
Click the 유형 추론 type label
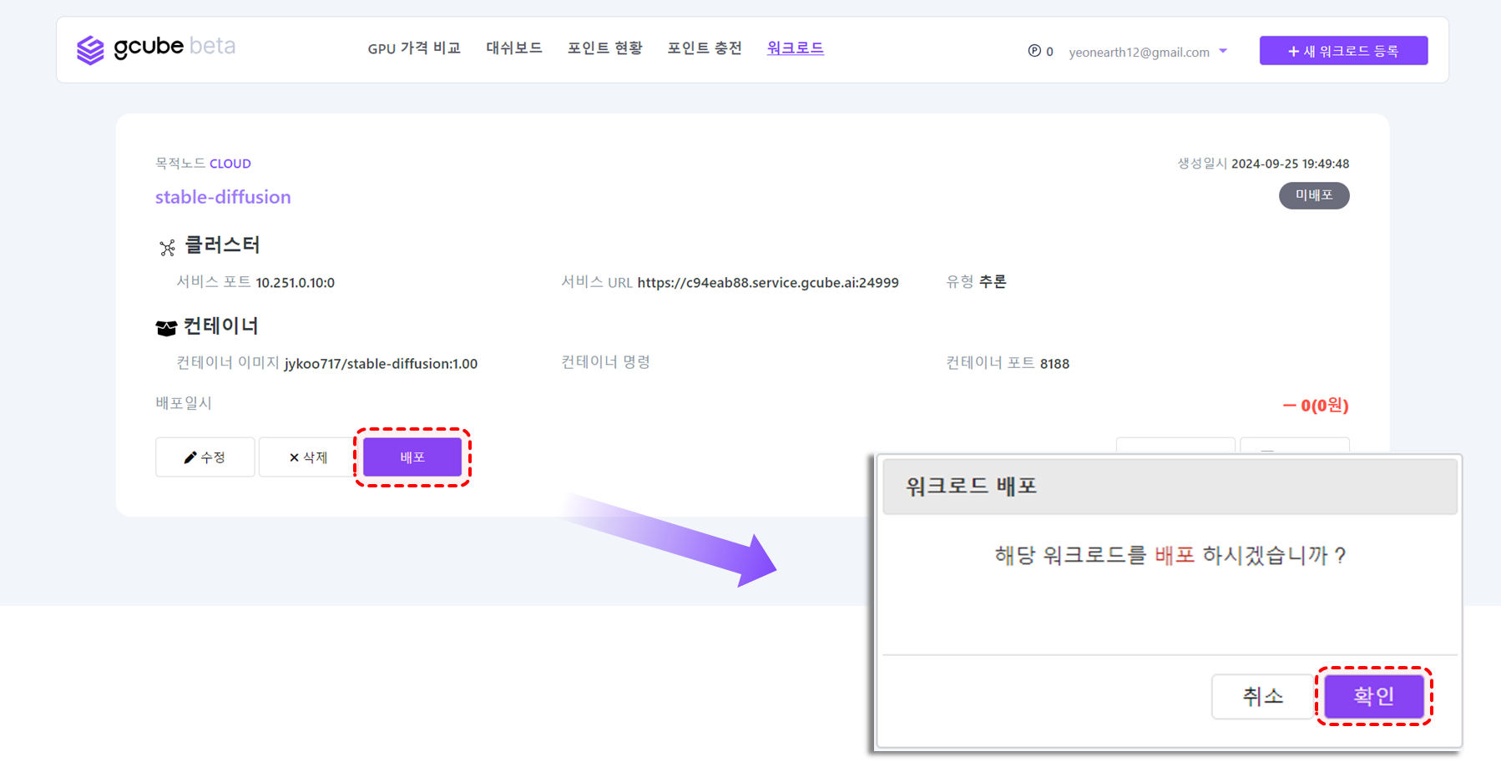click(976, 282)
